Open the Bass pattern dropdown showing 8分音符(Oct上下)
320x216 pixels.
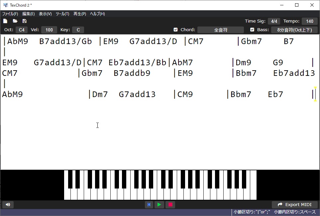pyautogui.click(x=294, y=30)
